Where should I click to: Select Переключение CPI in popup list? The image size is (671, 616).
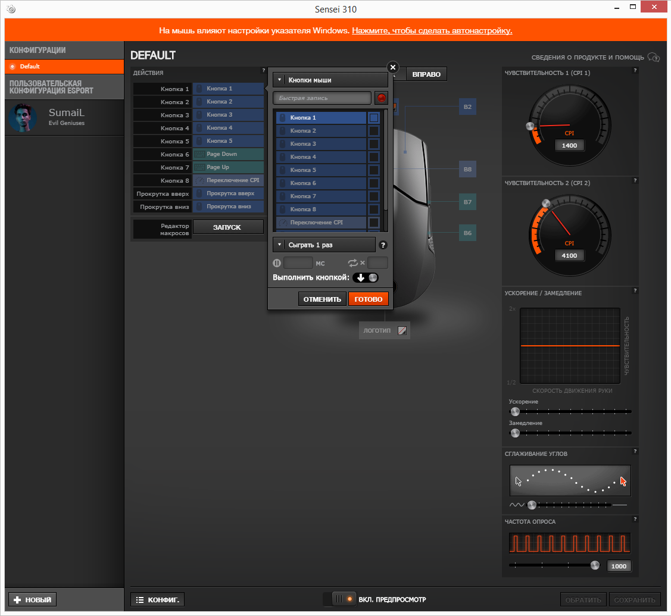322,223
